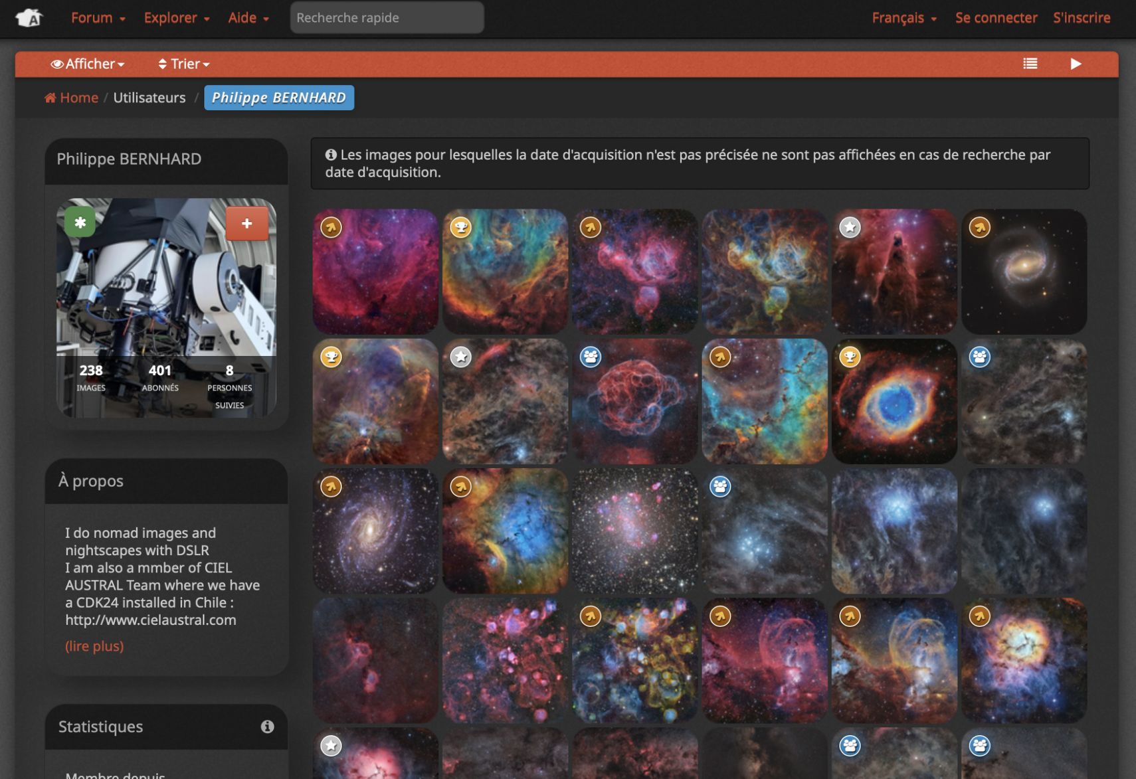Click star badge on brown dust cloud image
This screenshot has width=1136, height=779.
coord(460,357)
